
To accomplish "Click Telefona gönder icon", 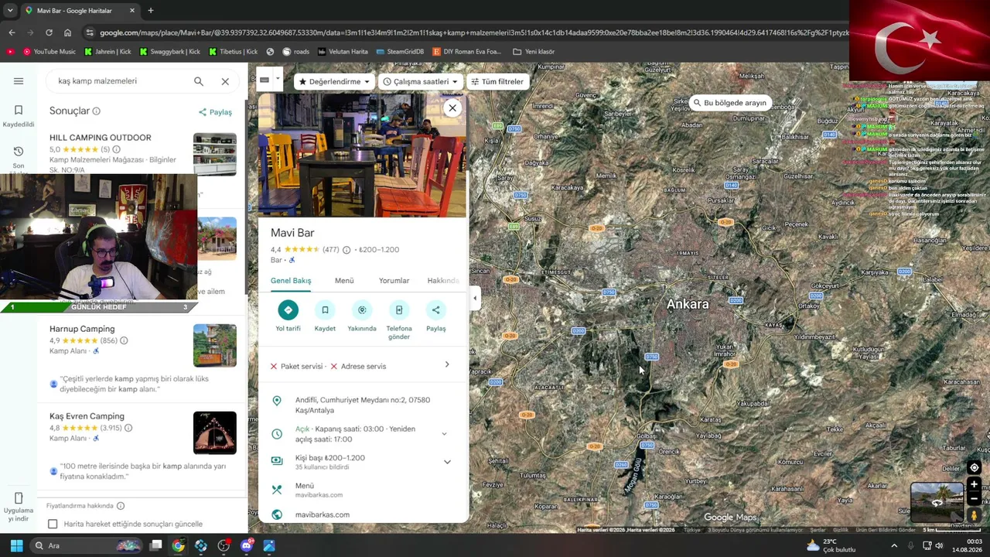I will pos(399,320).
